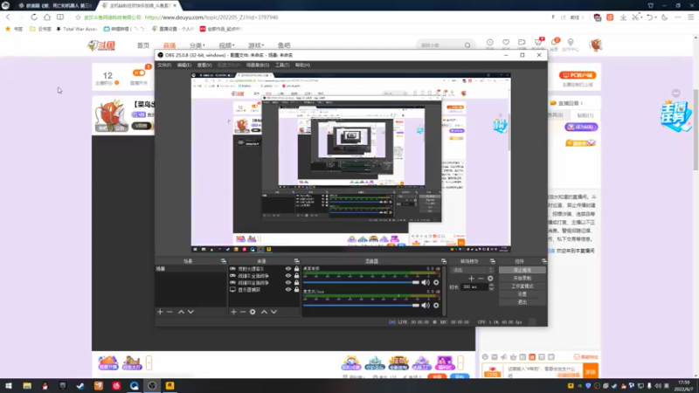Open OBS 编辑(E) menu

pyautogui.click(x=184, y=65)
